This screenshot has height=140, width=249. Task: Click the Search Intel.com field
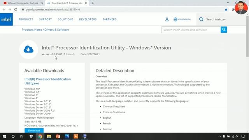(x=216, y=19)
